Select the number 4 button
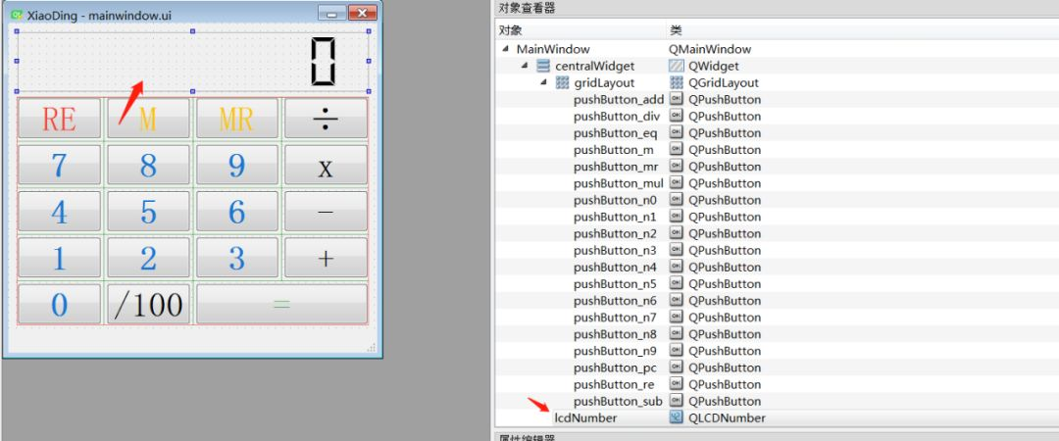The width and height of the screenshot is (1059, 441). click(60, 212)
